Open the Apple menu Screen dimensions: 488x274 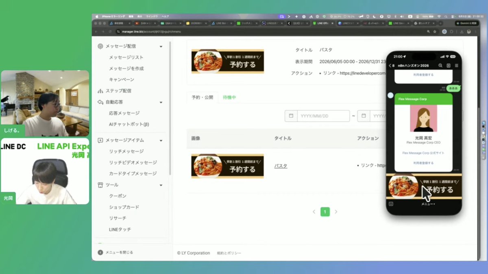pos(96,16)
